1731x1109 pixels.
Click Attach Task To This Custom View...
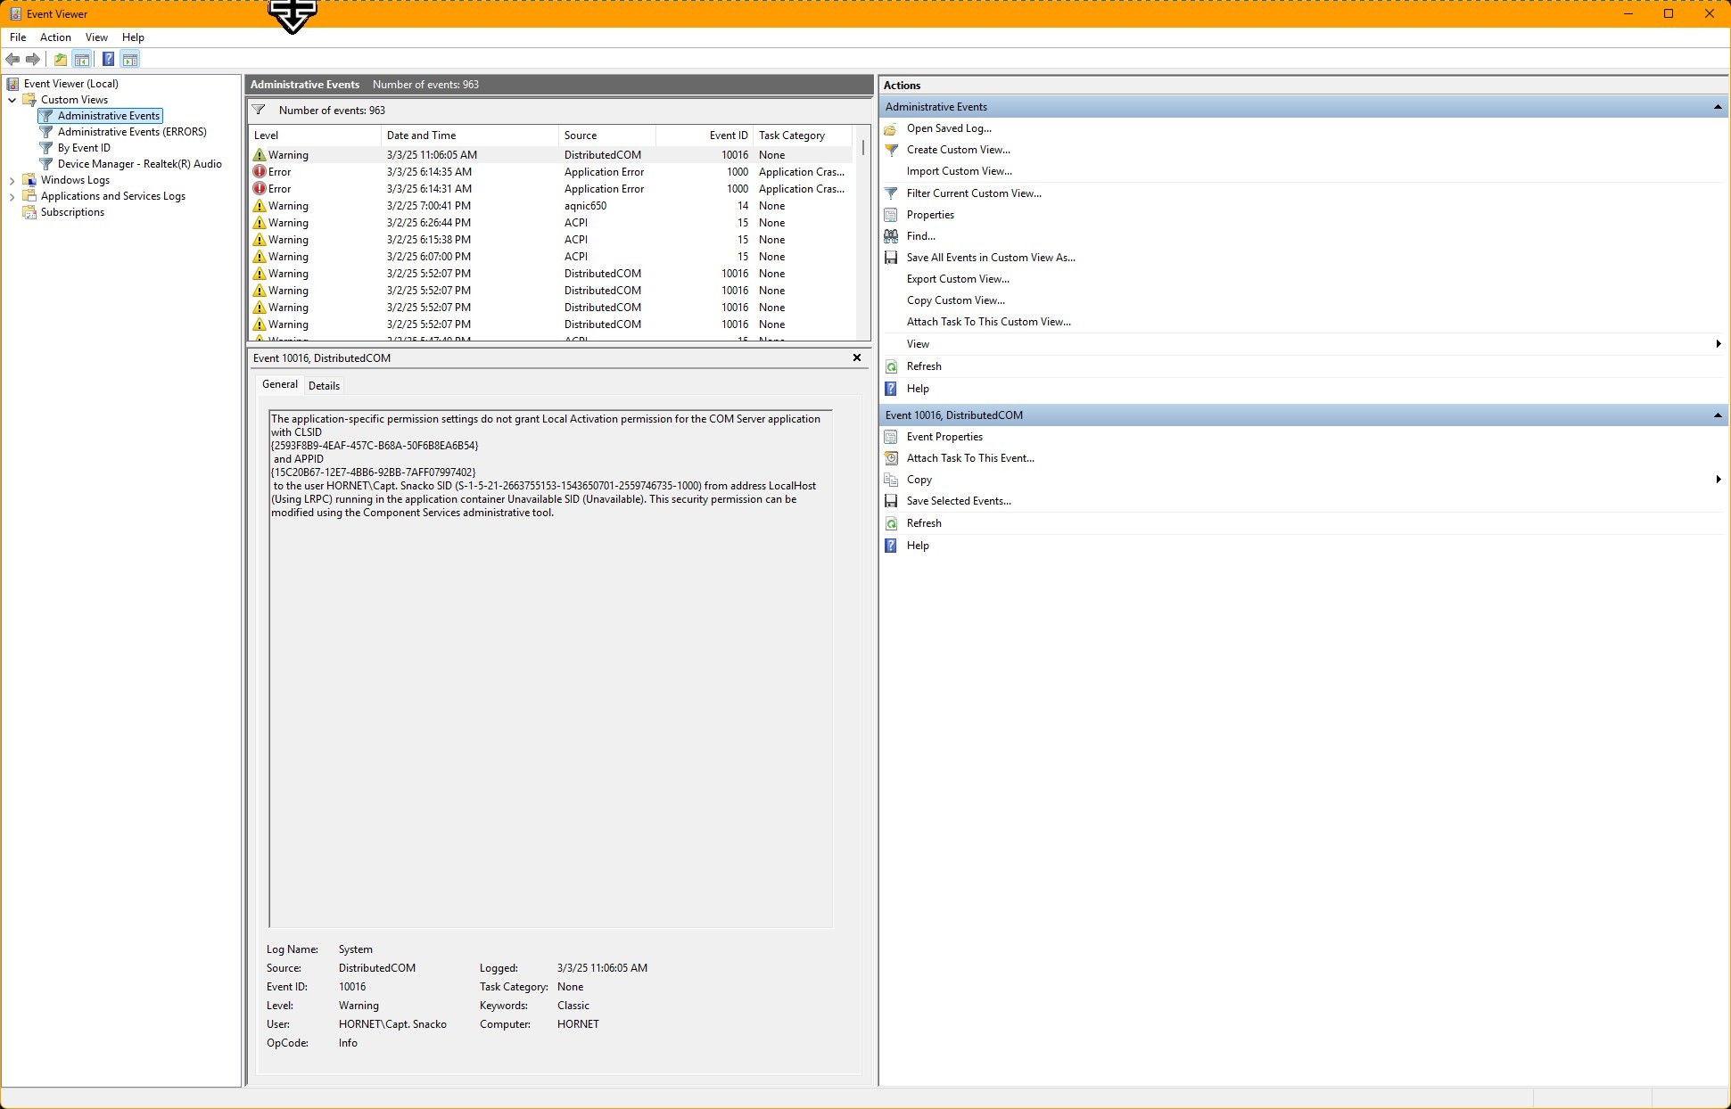(x=988, y=322)
